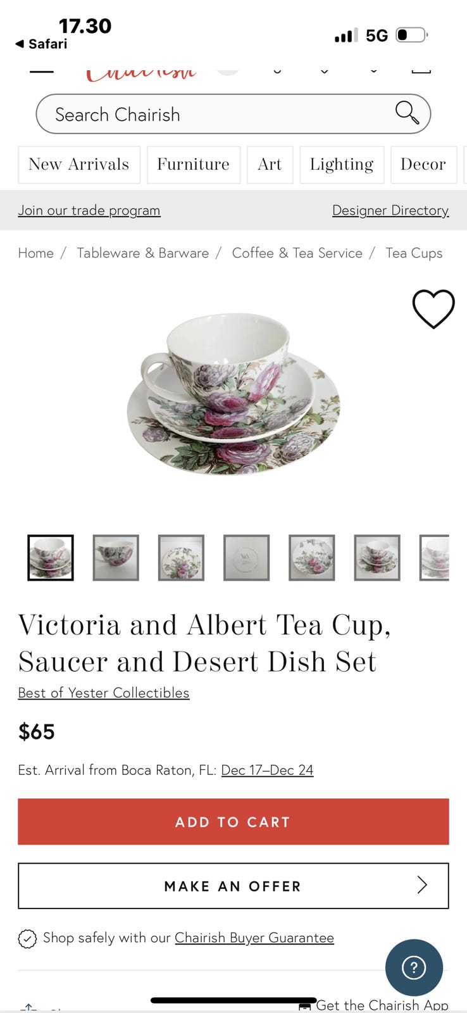This screenshot has width=467, height=1013.
Task: Open Tea Cups breadcrumb link
Action: (x=414, y=253)
